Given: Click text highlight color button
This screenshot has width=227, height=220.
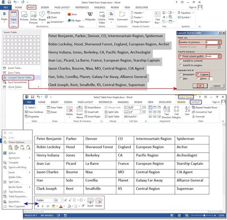Looking at the screenshot, I should click(53, 206).
